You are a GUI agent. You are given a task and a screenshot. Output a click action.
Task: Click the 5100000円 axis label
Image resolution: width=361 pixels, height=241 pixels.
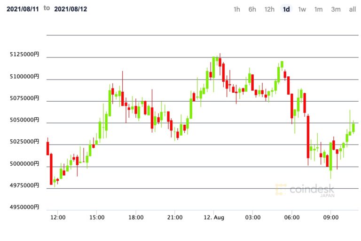(x=24, y=76)
